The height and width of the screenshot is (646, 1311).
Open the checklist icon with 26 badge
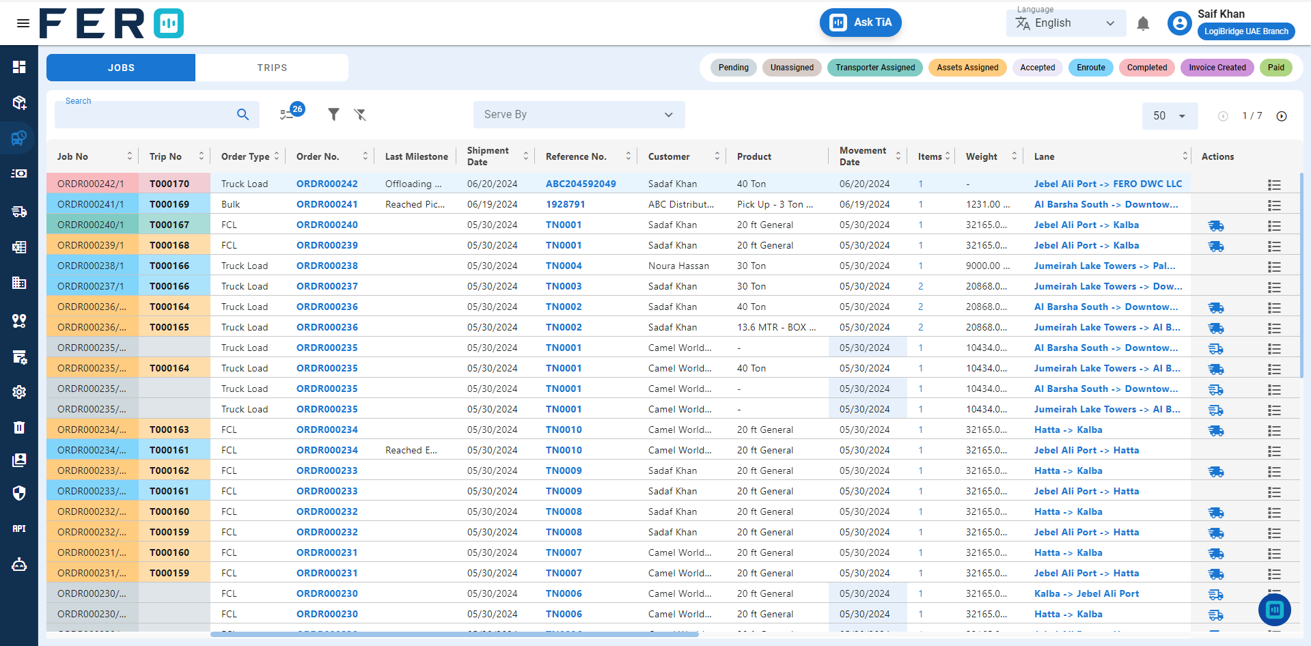[x=288, y=114]
